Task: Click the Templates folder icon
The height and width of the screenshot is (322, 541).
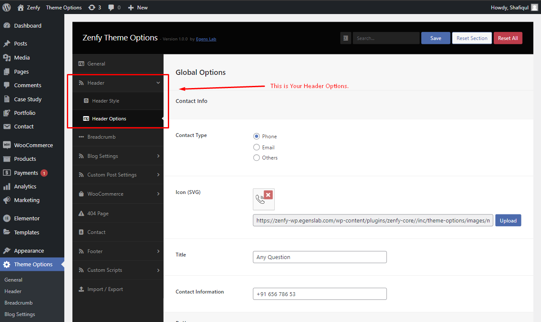Action: (x=7, y=232)
